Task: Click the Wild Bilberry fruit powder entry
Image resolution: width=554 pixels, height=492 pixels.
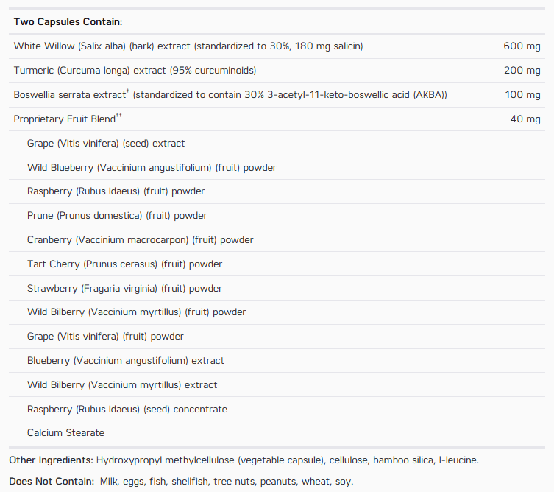Action: (136, 312)
